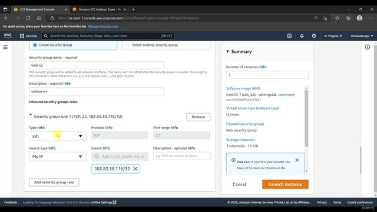Screen dimensions: 377x212
Task: Open AWS CloudShell icon
Action: tap(289, 36)
